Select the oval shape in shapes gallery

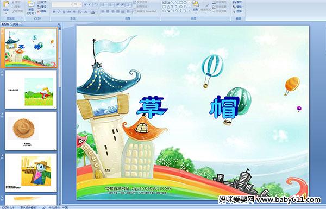click(x=185, y=3)
